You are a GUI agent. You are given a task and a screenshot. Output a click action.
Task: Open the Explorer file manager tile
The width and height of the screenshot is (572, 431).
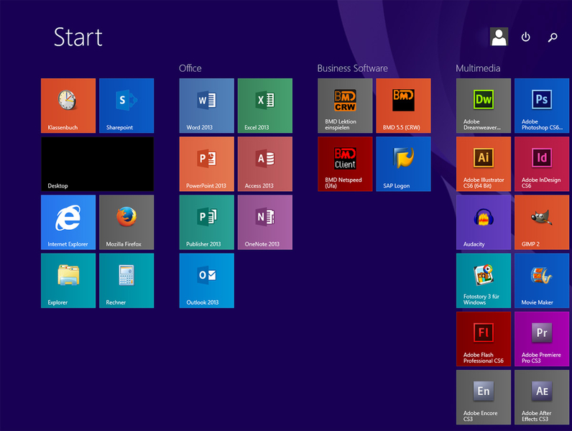point(68,281)
